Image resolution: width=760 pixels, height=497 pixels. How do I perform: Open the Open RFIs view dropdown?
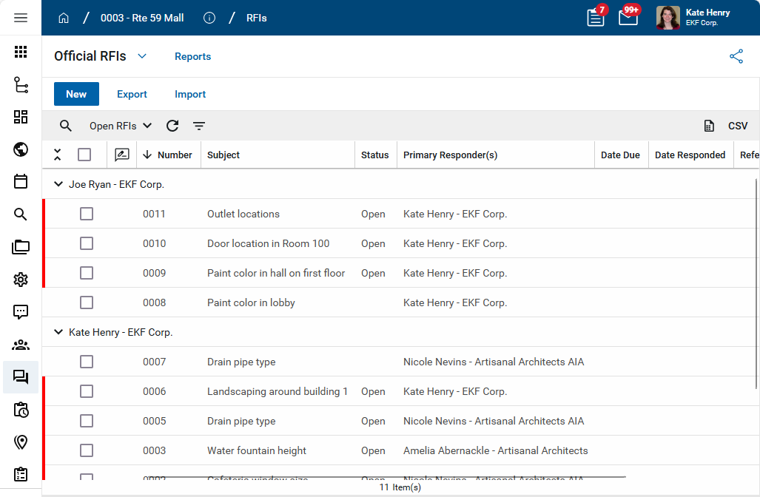(x=120, y=126)
